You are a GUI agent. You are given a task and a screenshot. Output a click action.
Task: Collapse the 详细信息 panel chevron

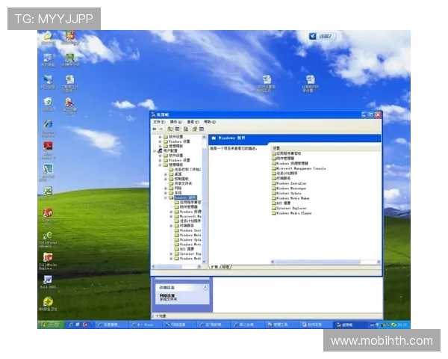(x=207, y=287)
